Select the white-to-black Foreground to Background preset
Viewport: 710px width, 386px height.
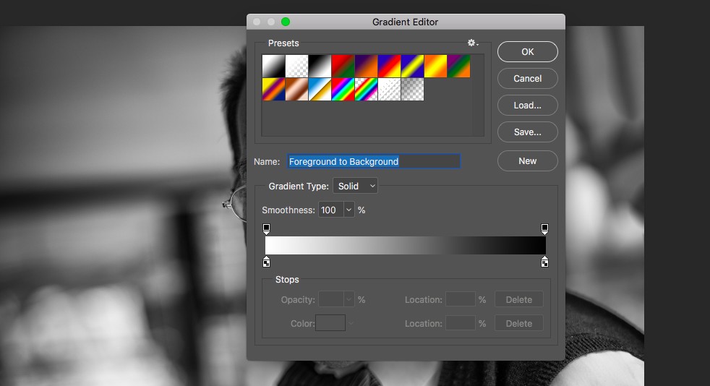click(x=273, y=66)
